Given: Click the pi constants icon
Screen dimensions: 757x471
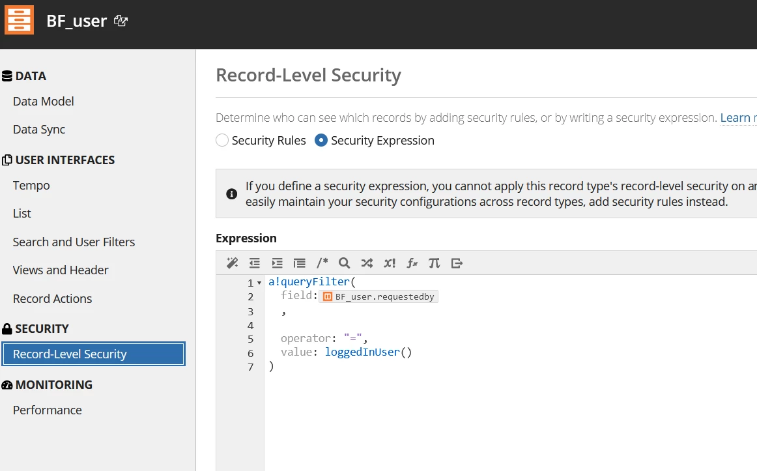Looking at the screenshot, I should 434,263.
